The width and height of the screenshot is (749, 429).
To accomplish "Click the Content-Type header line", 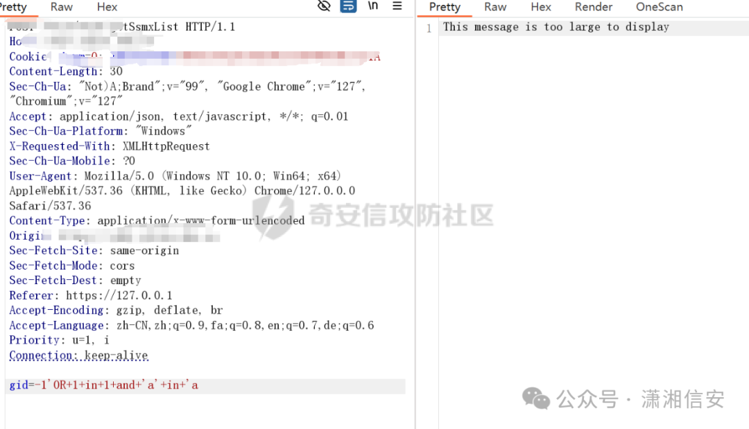I will coord(157,221).
